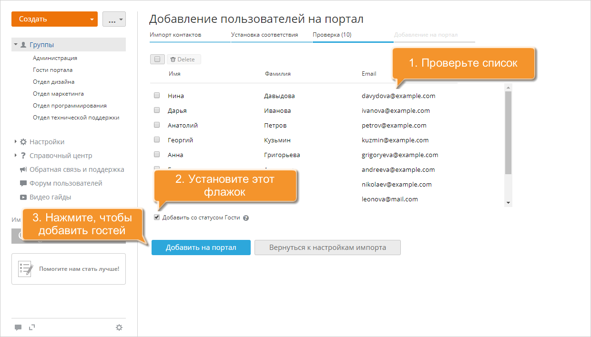Click email andreeva@example.com
The height and width of the screenshot is (337, 591).
point(398,169)
